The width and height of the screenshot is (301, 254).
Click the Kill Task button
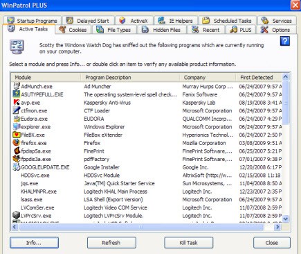[x=189, y=243]
